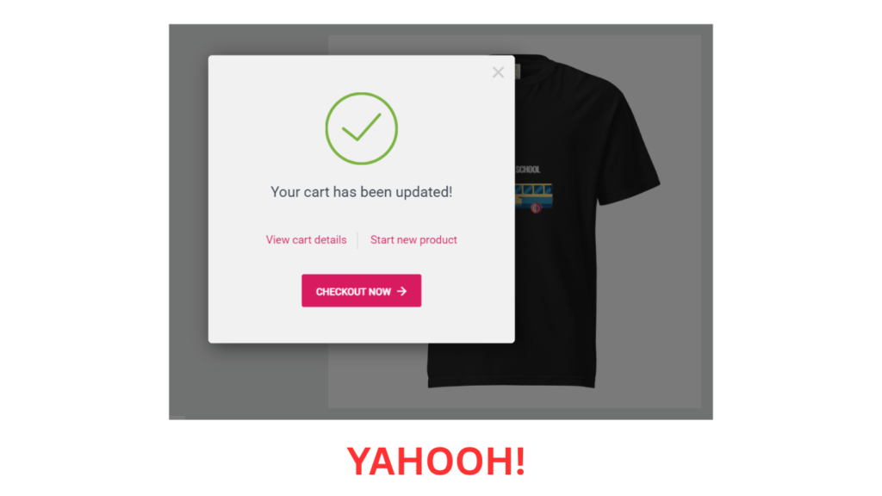
Task: Click the CHECKOUT NOW button
Action: 361,291
